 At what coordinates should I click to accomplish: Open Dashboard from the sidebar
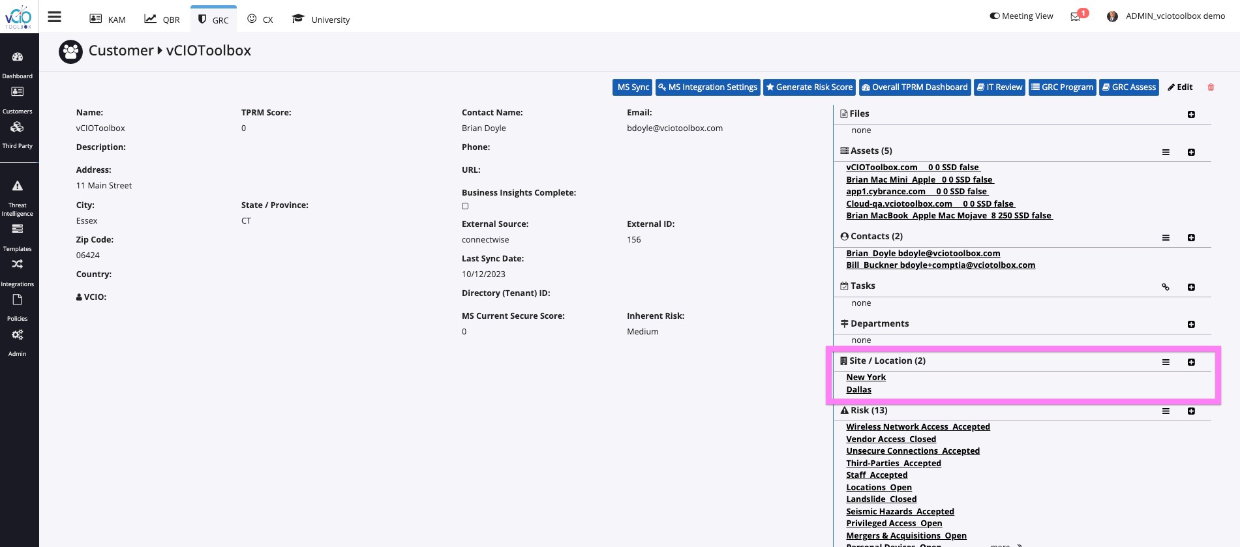[18, 65]
